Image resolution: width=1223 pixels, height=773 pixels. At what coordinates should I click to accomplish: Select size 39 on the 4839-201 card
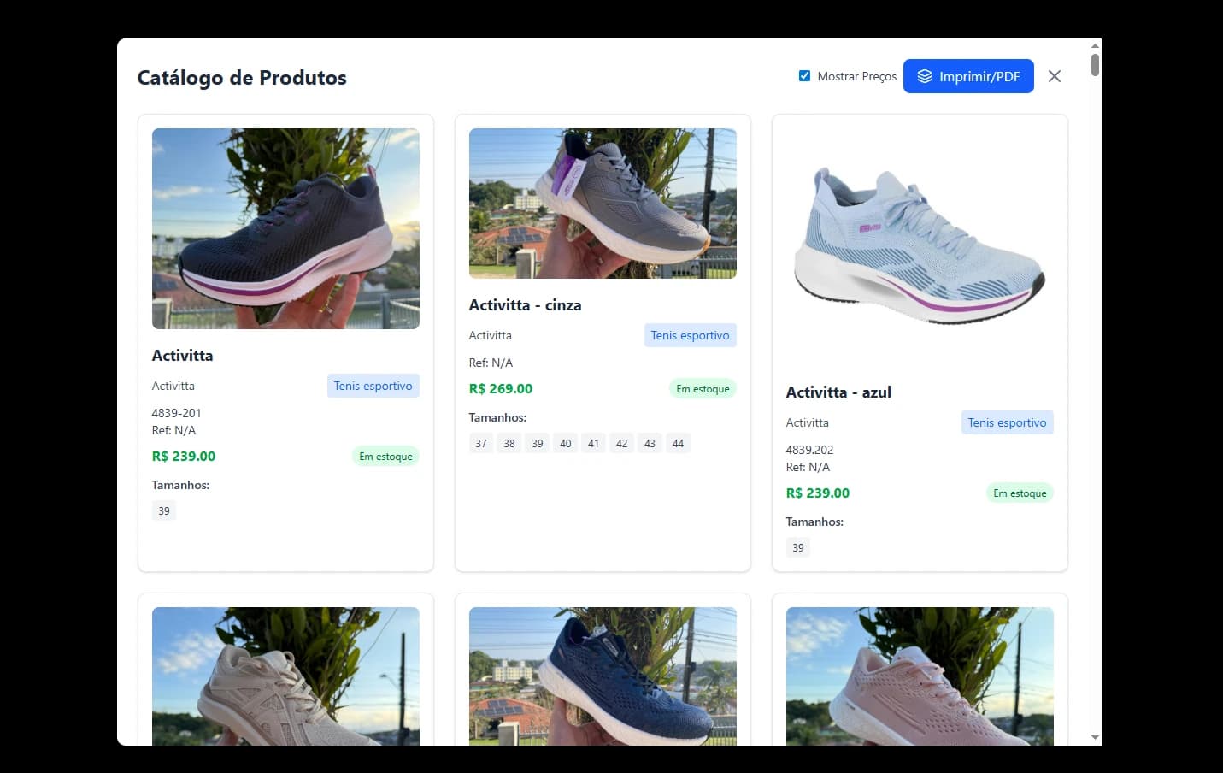164,510
